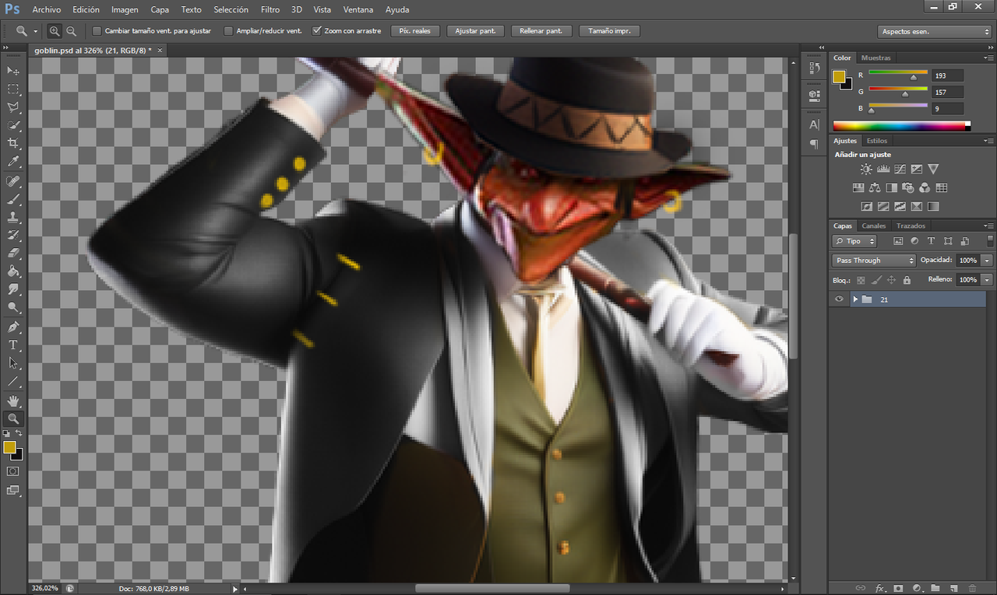
Task: Open the 'Aspectos esen.' workspace dropdown
Action: click(x=934, y=32)
